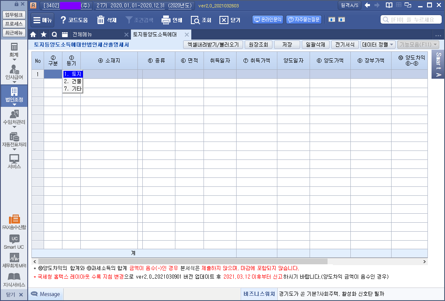
Task: Select '2. 건물' from the dropdown list
Action: [73, 81]
